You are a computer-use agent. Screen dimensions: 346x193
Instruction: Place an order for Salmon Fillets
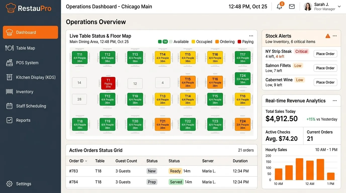(325, 68)
